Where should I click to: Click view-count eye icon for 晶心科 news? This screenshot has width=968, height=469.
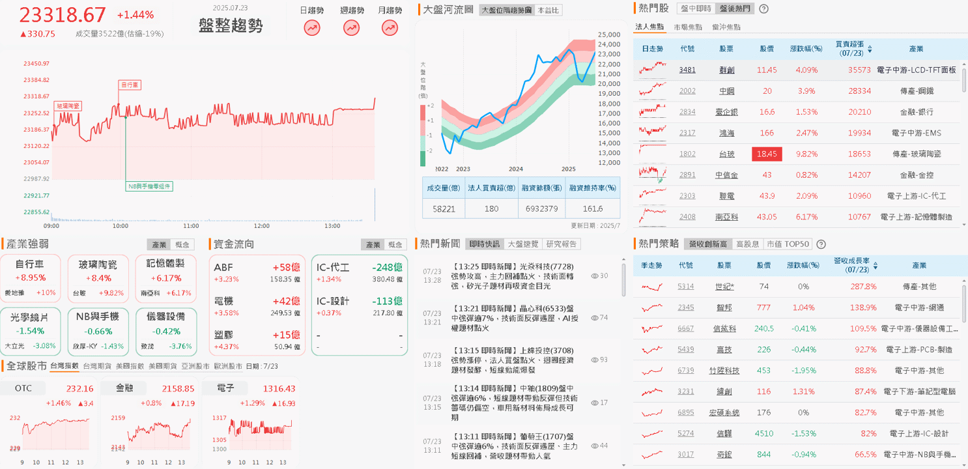(595, 317)
